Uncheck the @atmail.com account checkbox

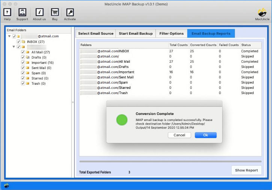pyautogui.click(x=14, y=36)
